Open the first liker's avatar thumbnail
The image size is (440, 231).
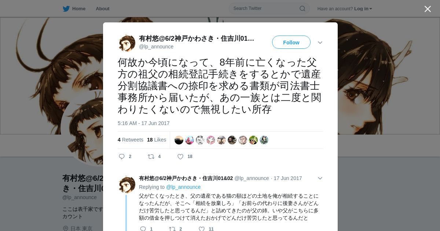179,140
